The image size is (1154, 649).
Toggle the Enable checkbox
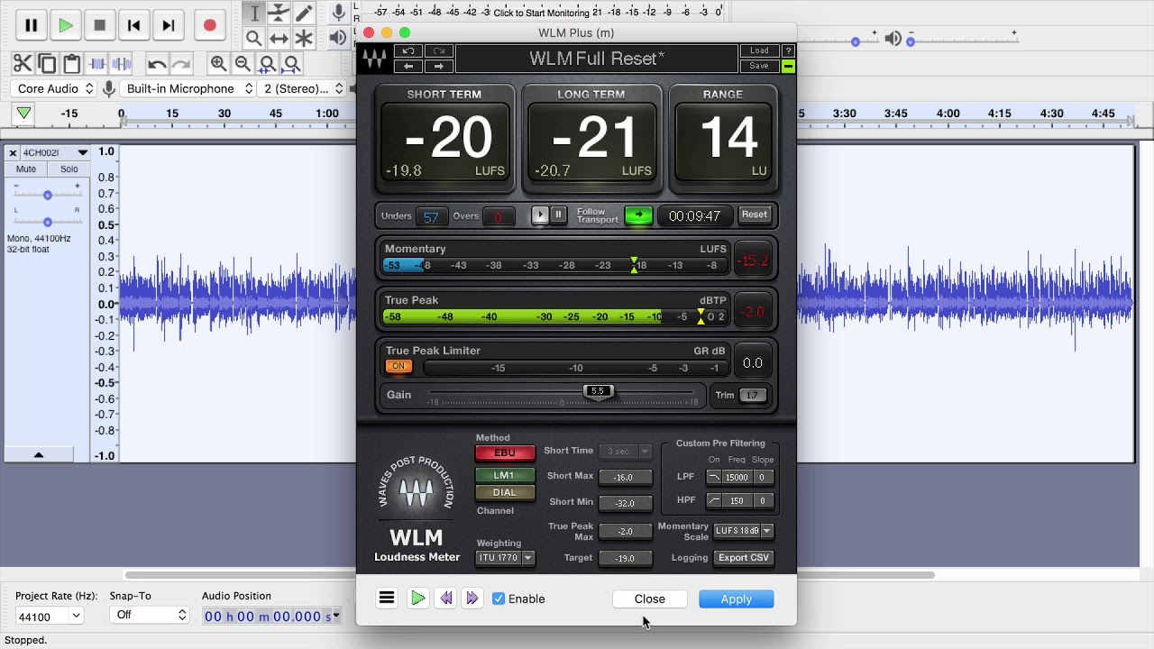[499, 599]
